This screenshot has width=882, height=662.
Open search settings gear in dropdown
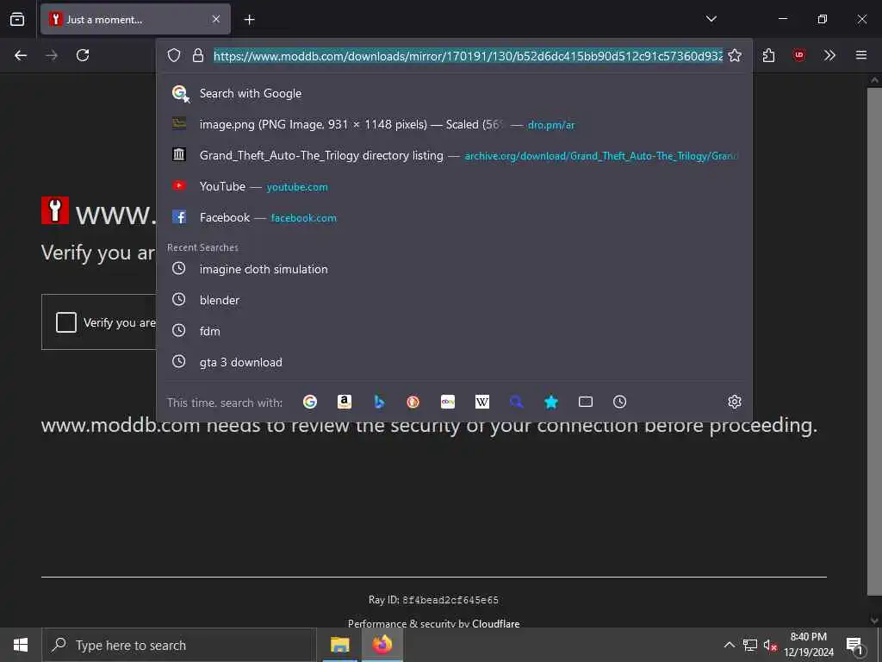pos(735,402)
